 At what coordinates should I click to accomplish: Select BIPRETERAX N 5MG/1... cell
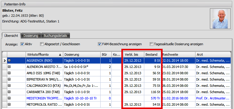[44, 79]
